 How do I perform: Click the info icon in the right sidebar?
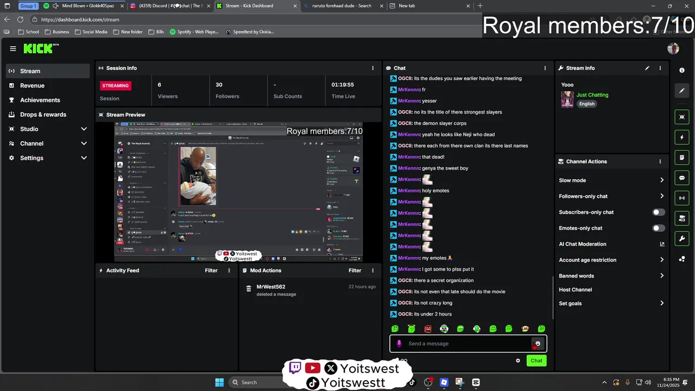tap(682, 71)
